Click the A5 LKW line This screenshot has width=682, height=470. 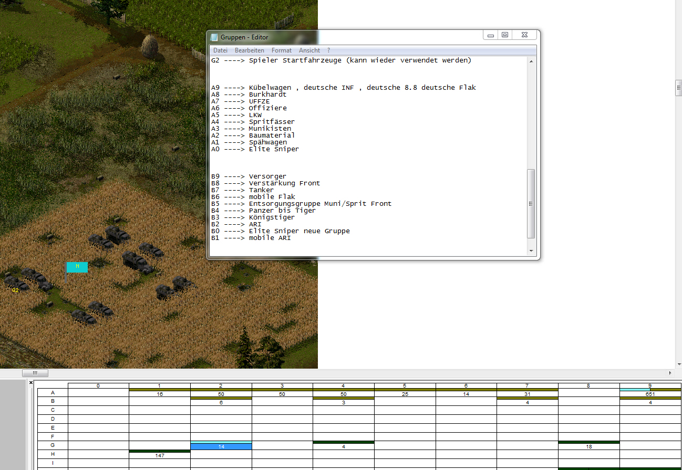[x=236, y=115]
